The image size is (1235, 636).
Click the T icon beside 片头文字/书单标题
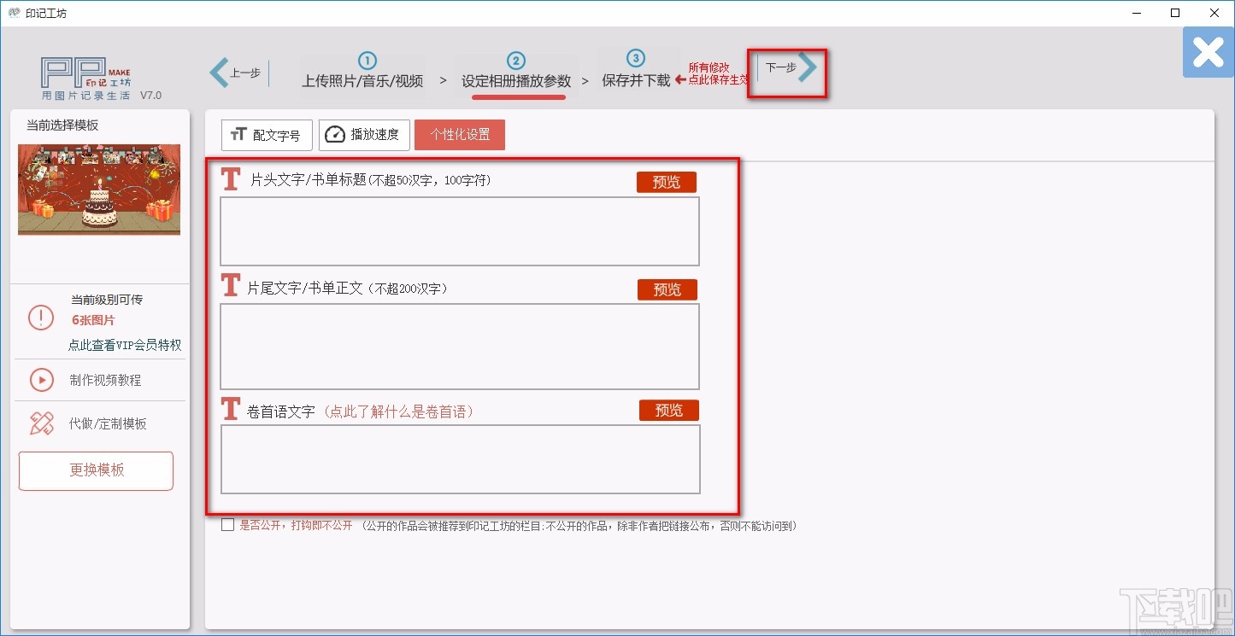point(230,178)
